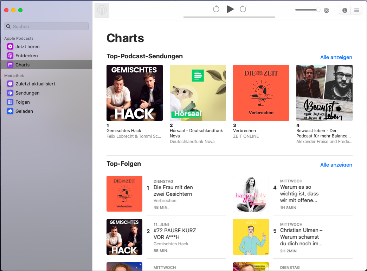Open the AirPlay output icon
The width and height of the screenshot is (367, 271).
pyautogui.click(x=327, y=10)
